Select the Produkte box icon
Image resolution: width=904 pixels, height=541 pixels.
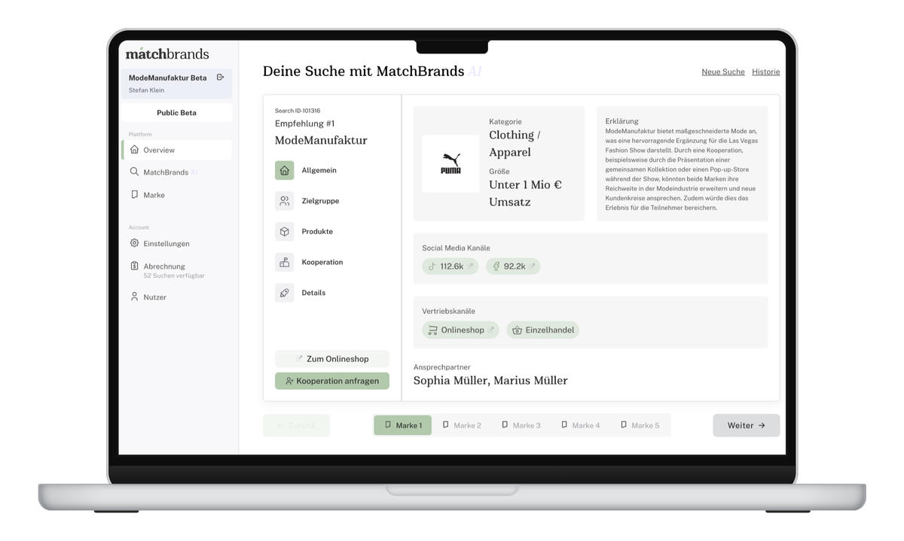[x=284, y=232]
